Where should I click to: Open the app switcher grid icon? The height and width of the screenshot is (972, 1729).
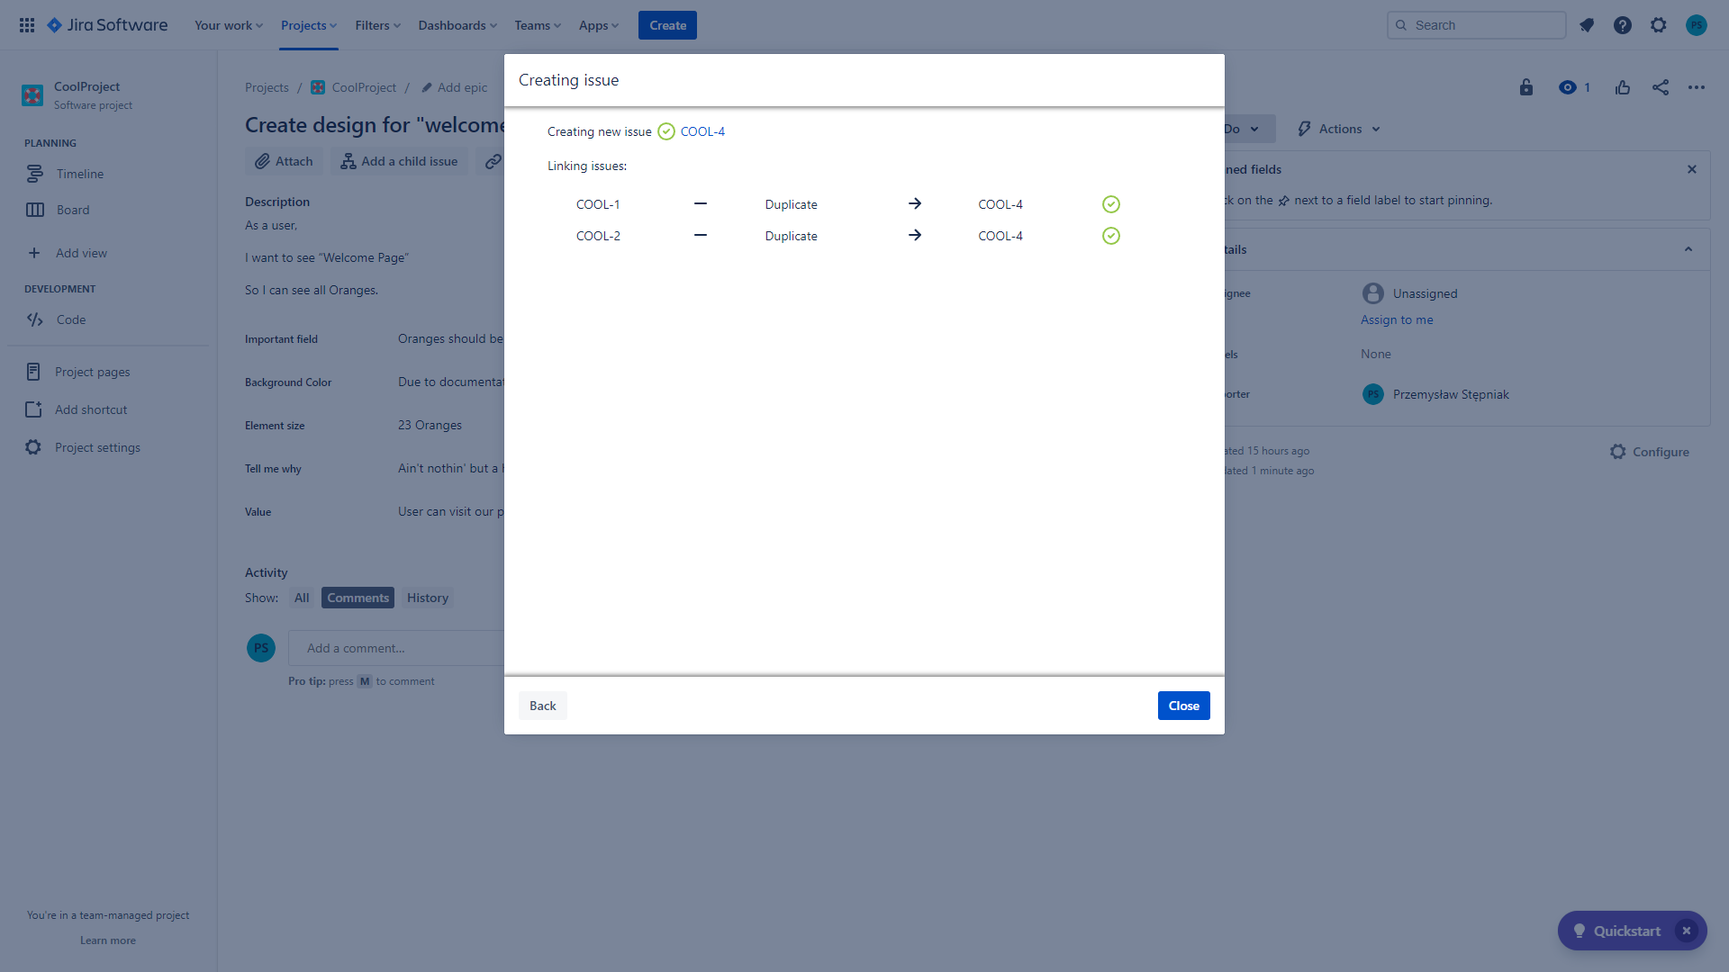(27, 25)
